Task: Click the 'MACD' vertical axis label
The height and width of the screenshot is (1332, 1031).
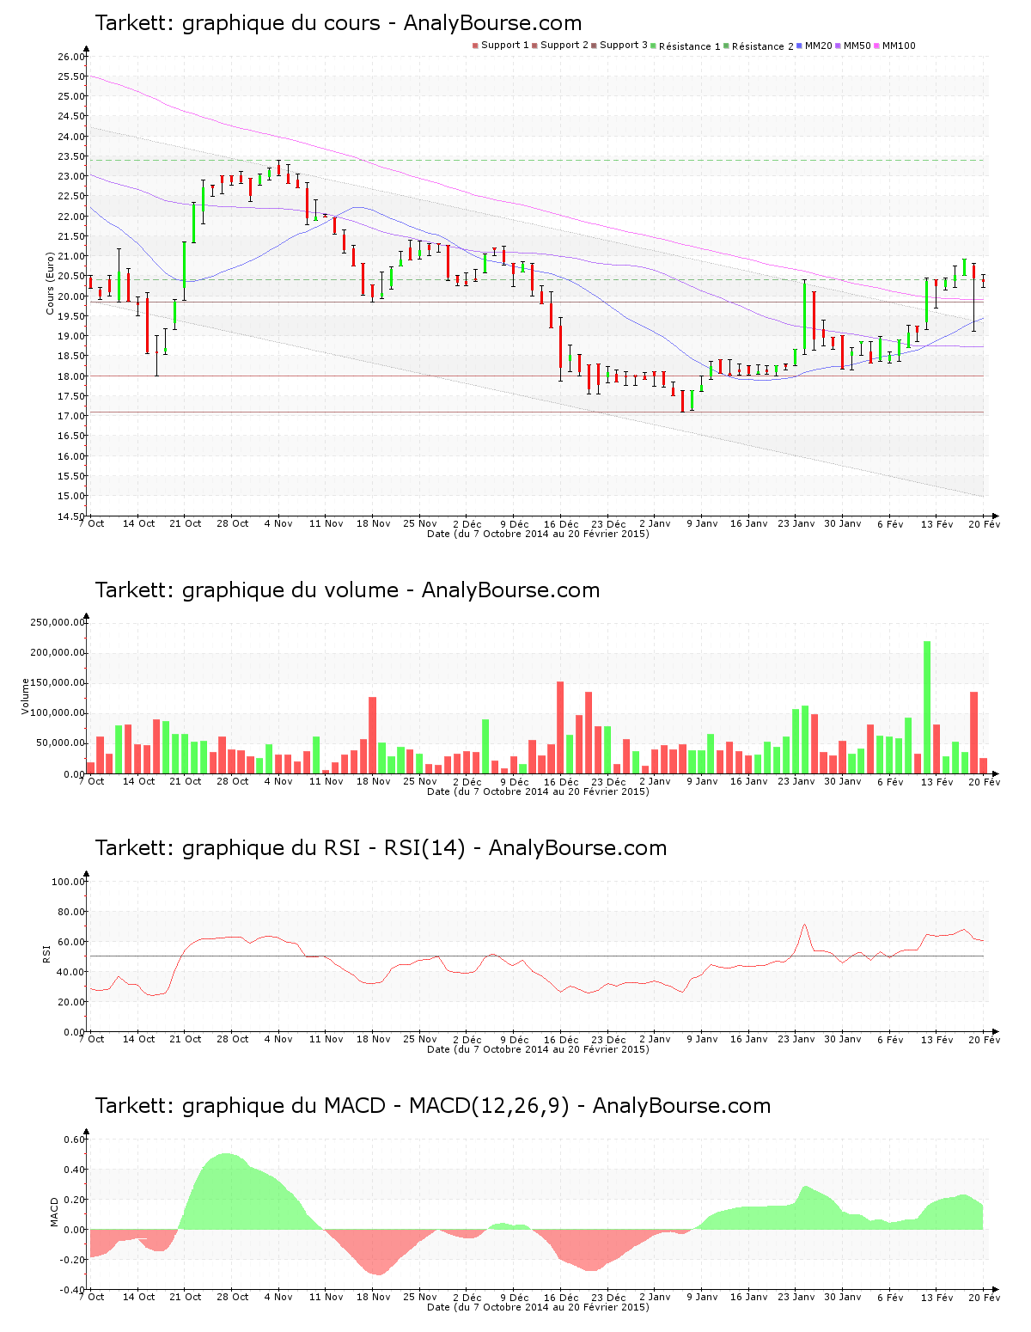Action: click(x=55, y=1212)
